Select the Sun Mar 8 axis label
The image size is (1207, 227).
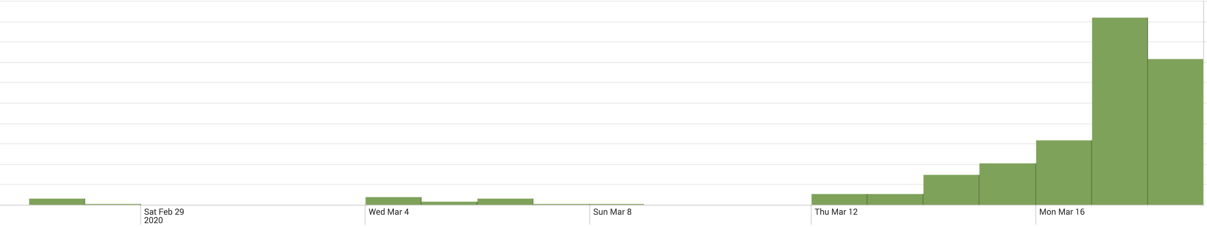[612, 212]
